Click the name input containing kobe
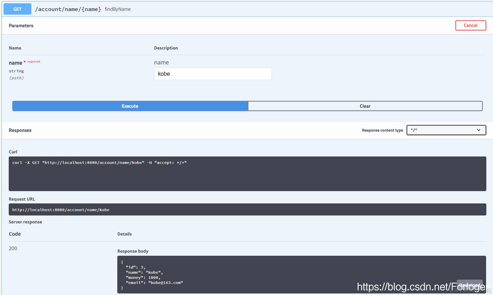 click(212, 74)
